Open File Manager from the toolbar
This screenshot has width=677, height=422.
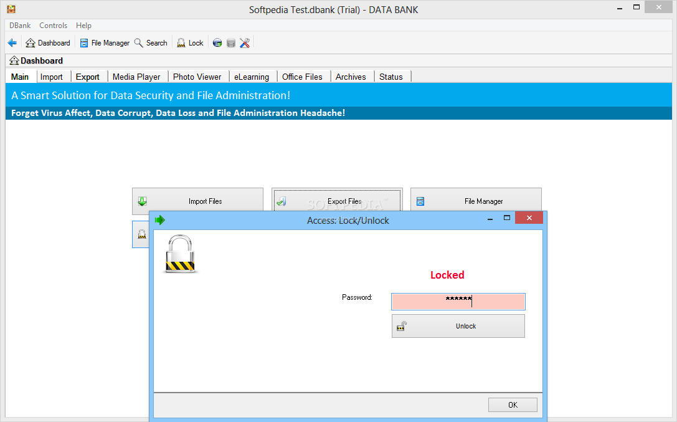tap(105, 43)
